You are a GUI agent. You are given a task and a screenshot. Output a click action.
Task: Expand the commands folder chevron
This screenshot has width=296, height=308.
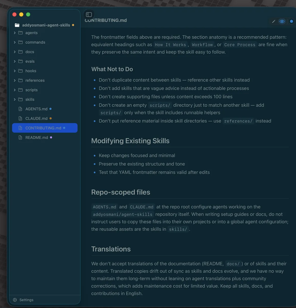pyautogui.click(x=15, y=42)
